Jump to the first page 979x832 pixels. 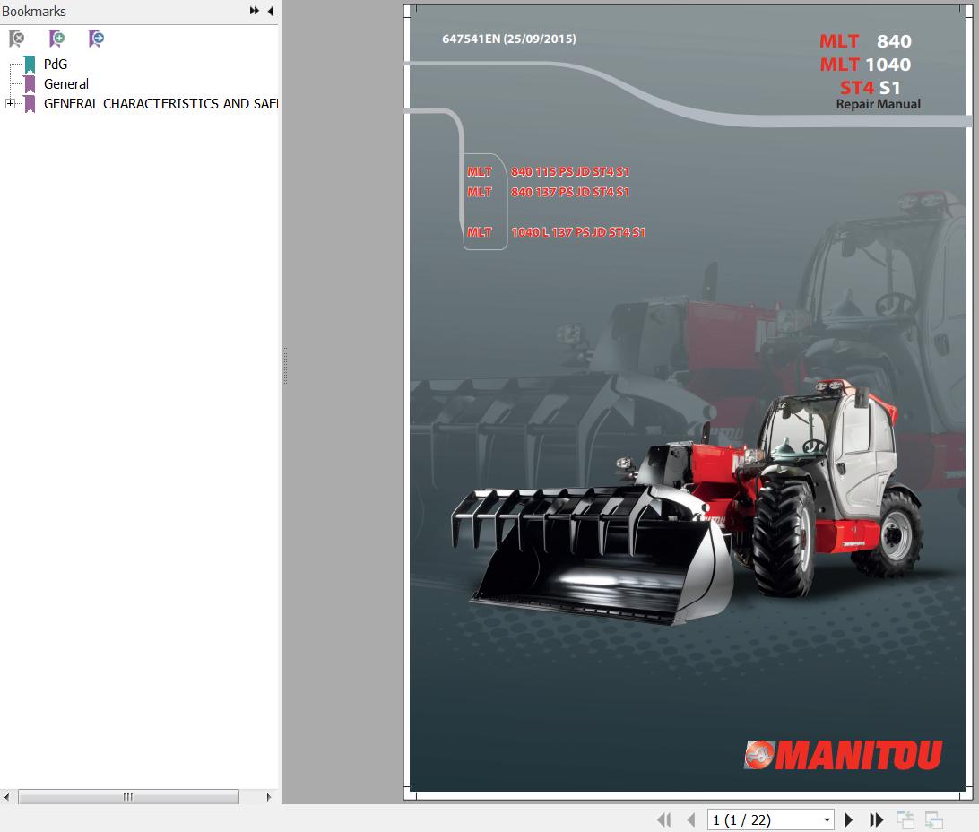coord(663,819)
